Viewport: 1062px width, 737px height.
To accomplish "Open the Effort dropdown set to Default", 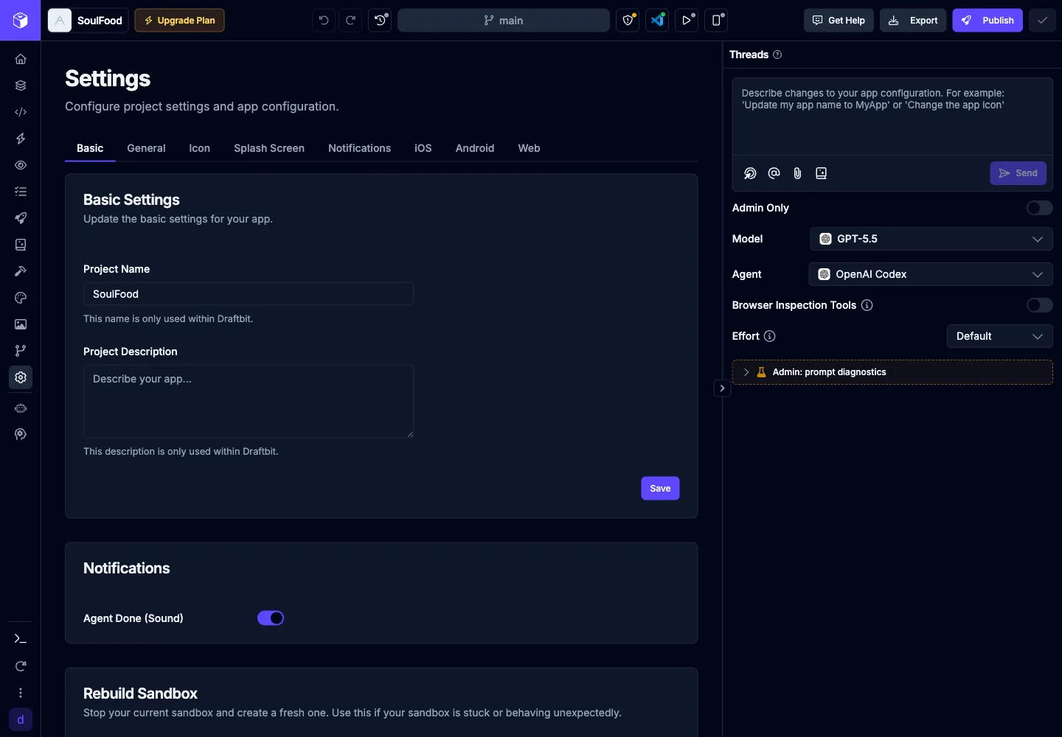I will pos(999,336).
